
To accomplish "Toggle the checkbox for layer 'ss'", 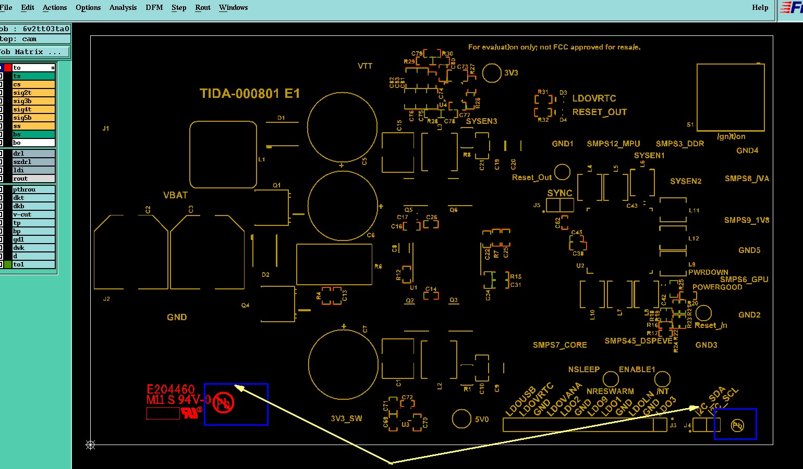I will coord(2,126).
